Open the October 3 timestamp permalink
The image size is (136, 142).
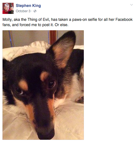coord(23,11)
